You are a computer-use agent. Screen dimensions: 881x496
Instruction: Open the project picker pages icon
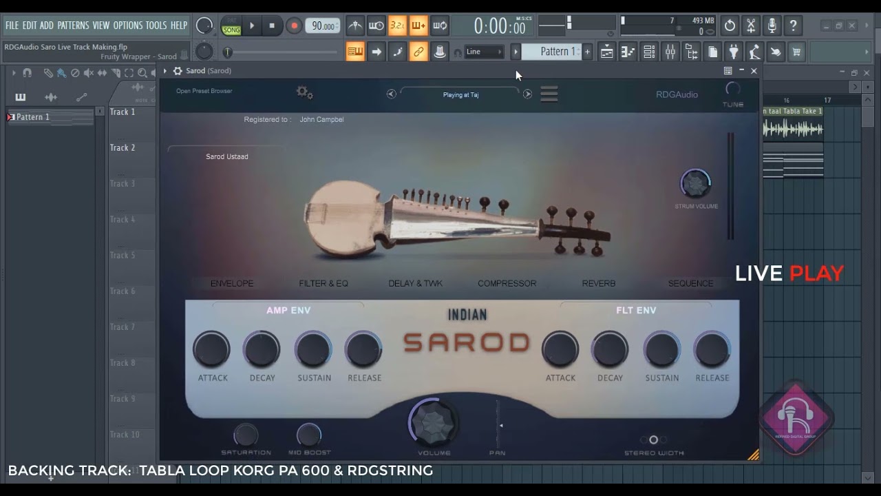(x=712, y=52)
